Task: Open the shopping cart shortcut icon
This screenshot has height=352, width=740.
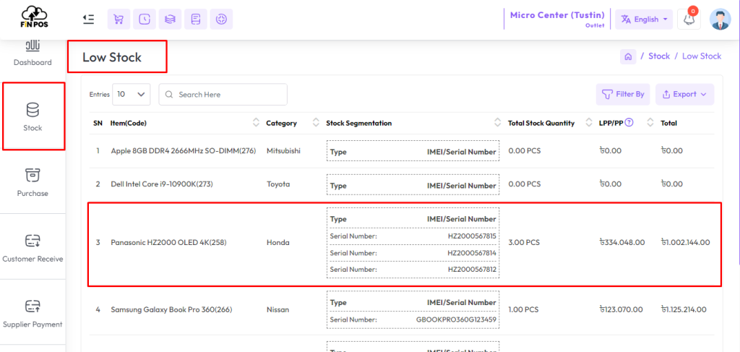Action: pos(119,19)
